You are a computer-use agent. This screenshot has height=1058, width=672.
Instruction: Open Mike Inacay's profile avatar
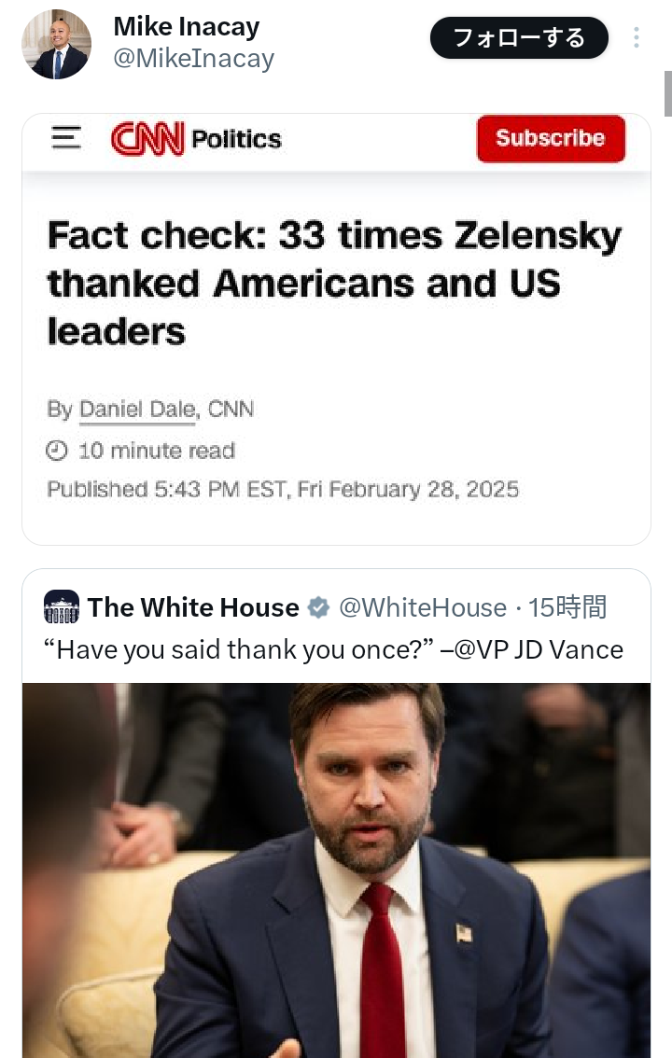[x=56, y=45]
